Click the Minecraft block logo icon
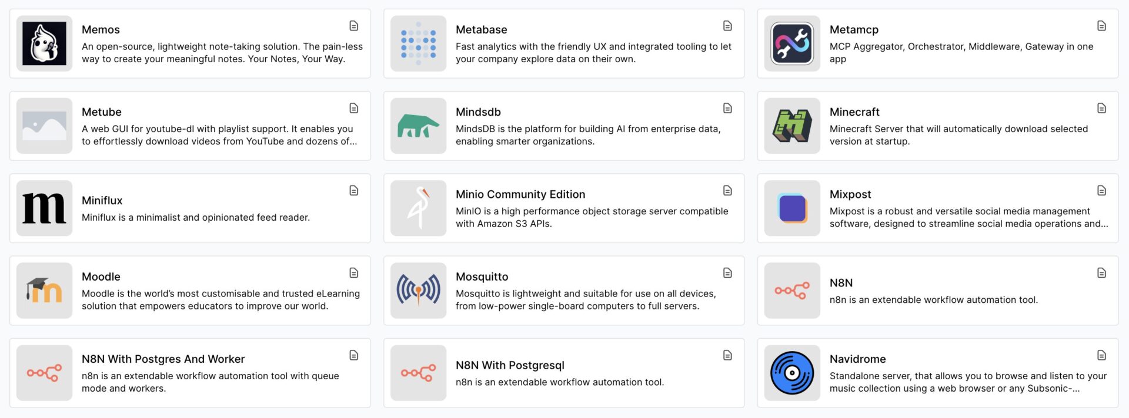This screenshot has height=418, width=1129. 791,125
